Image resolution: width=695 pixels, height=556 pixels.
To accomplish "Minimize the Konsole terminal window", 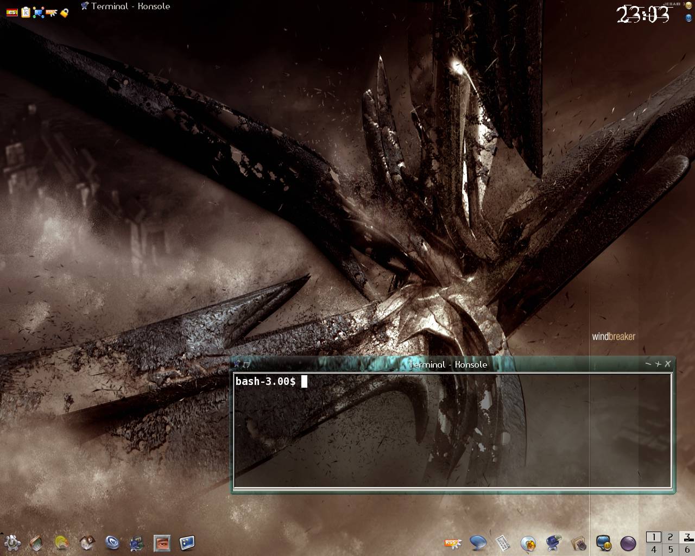I will click(x=648, y=364).
